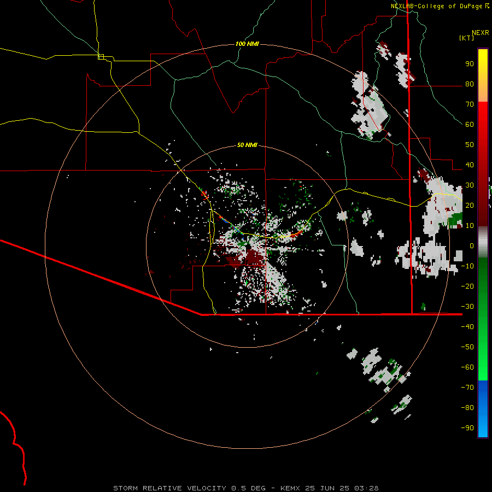Click the 50 value on the velocity scale

tap(470, 145)
